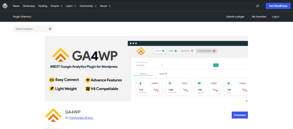This screenshot has width=293, height=129.
Task: Click the Advance Features icon in banner
Action: coord(88,80)
